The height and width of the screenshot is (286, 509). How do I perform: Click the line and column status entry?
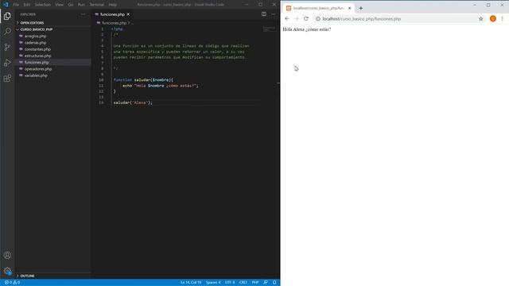click(191, 283)
